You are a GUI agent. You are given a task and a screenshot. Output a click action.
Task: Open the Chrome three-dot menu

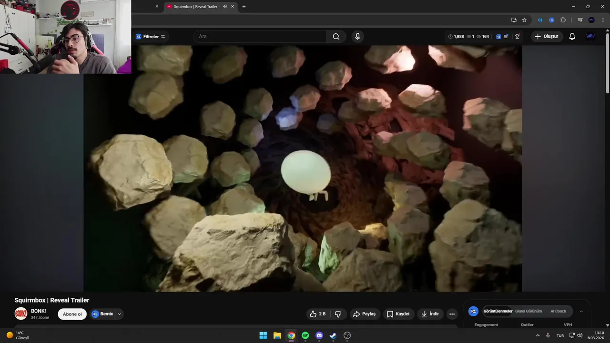pos(603,20)
